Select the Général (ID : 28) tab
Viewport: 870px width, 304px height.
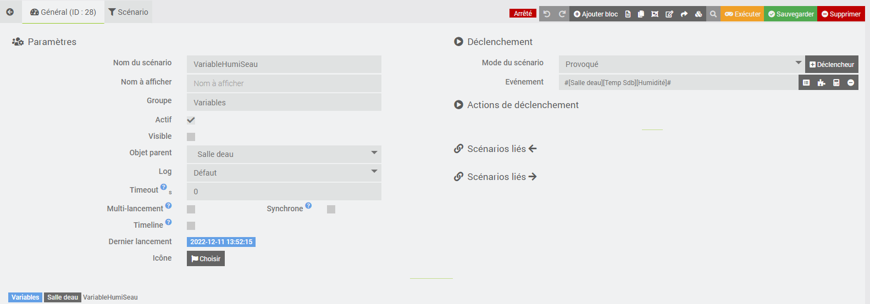click(63, 12)
